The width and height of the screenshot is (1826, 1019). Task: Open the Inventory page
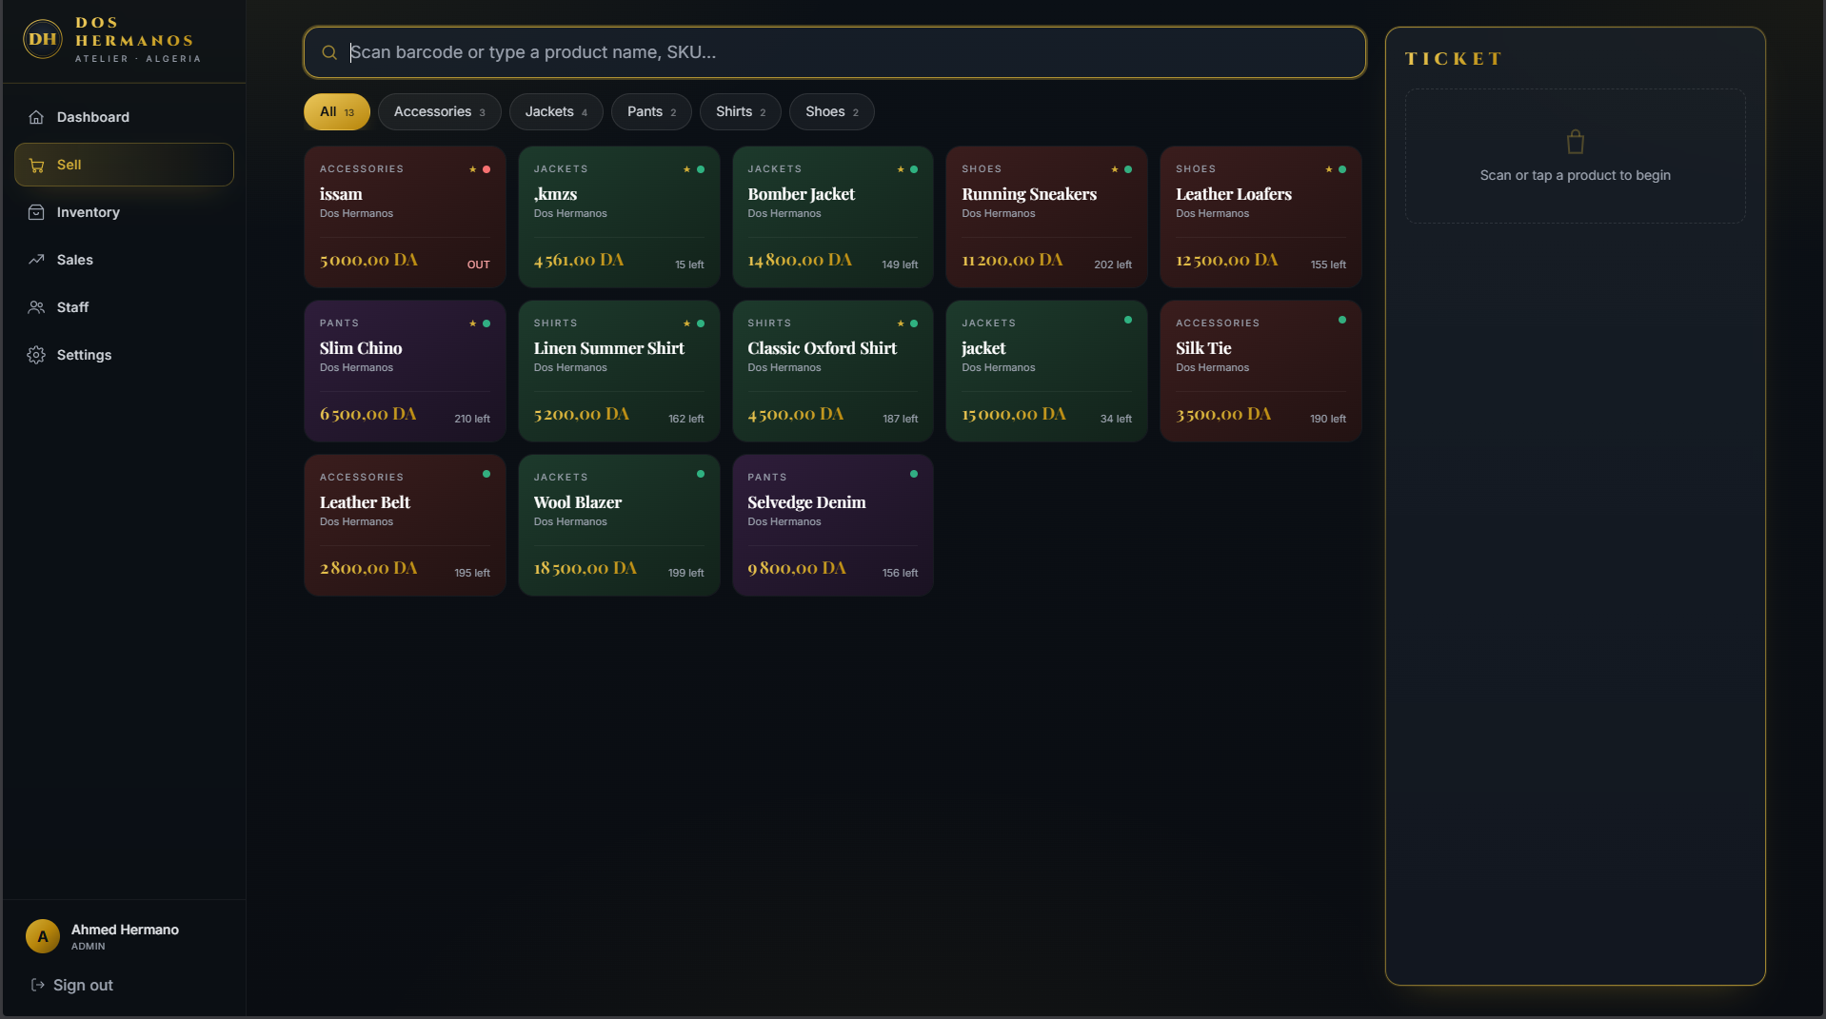124,212
